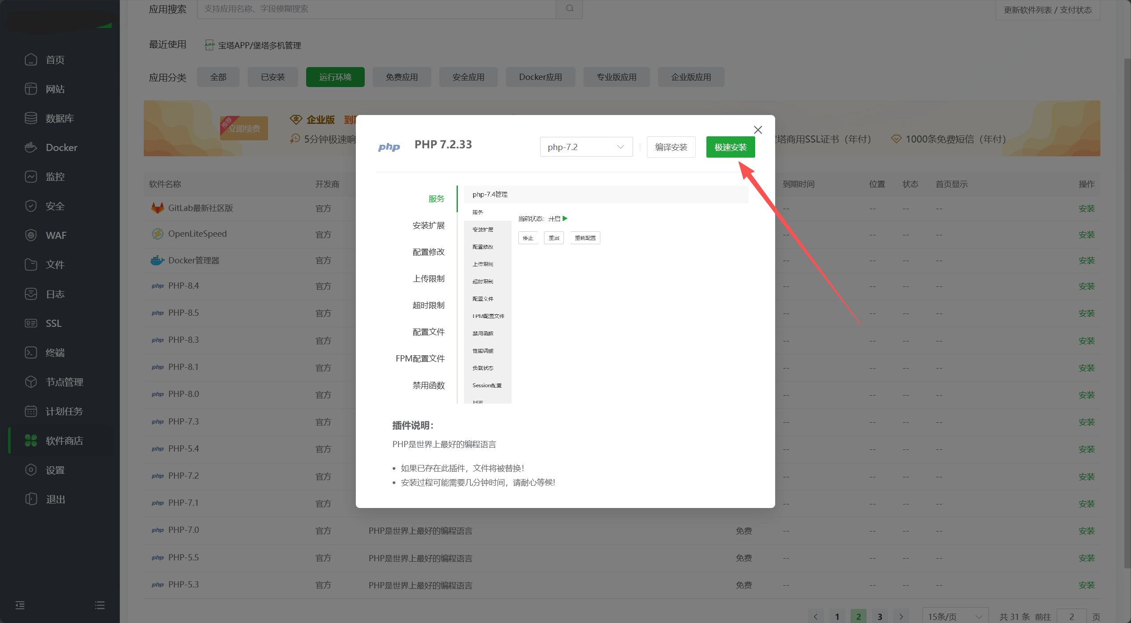Click the 前往 page number input
Image resolution: width=1131 pixels, height=623 pixels.
click(1072, 616)
